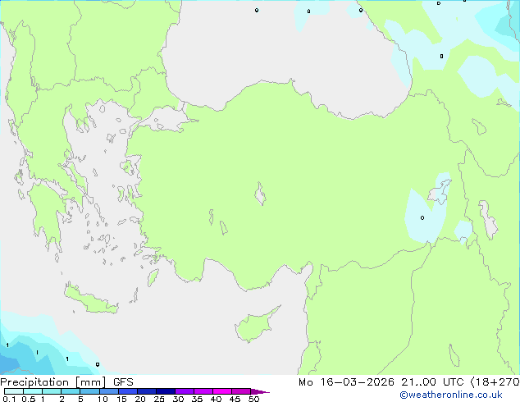Click the 0.5–1 mm legend color swatch
Viewport: 520px width, 402px height.
point(33,391)
